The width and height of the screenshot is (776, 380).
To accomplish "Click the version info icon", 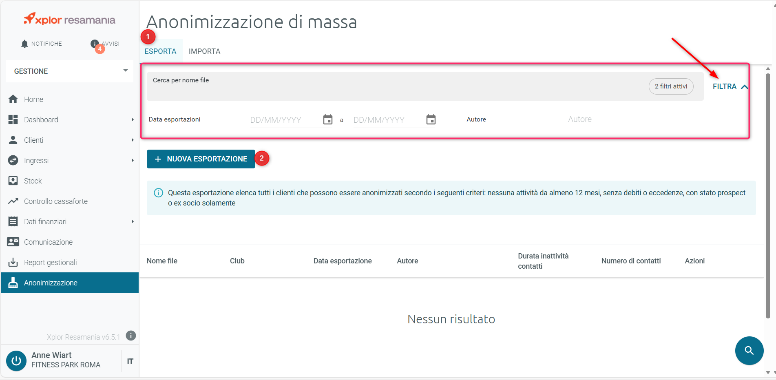I will pos(130,336).
